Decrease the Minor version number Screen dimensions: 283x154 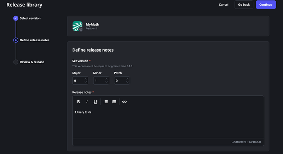pos(106,82)
